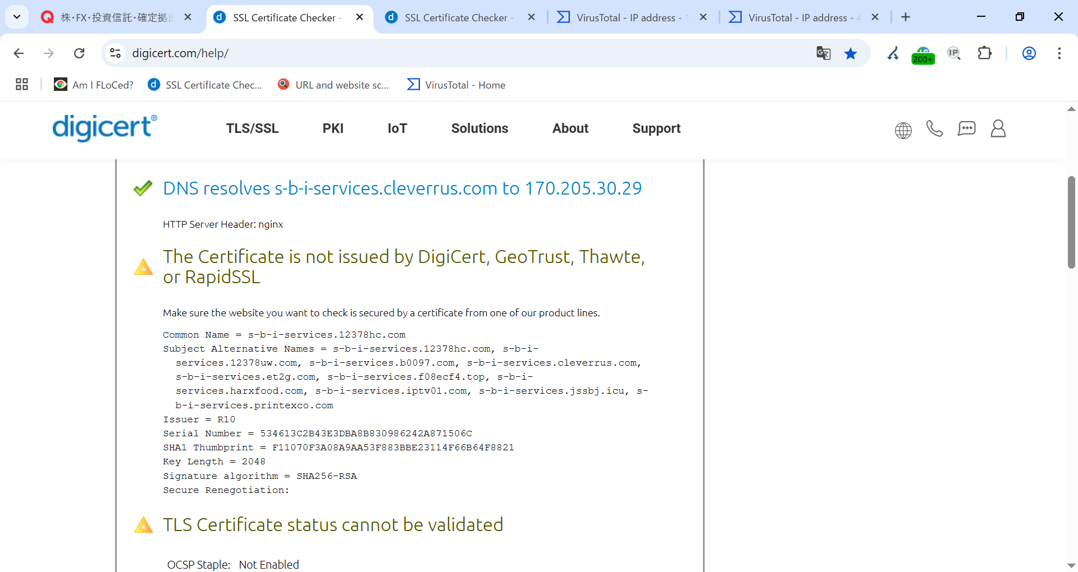Click the phone contact icon
Image resolution: width=1078 pixels, height=572 pixels.
click(x=934, y=129)
